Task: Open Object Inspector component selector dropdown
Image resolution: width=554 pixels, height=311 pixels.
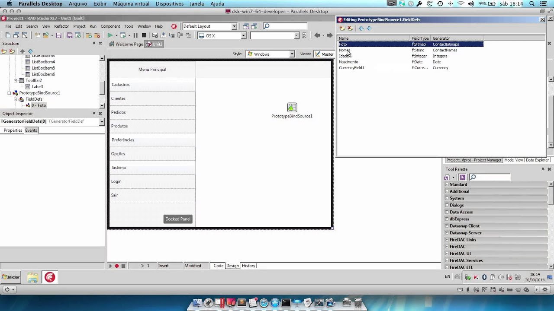Action: 102,122
